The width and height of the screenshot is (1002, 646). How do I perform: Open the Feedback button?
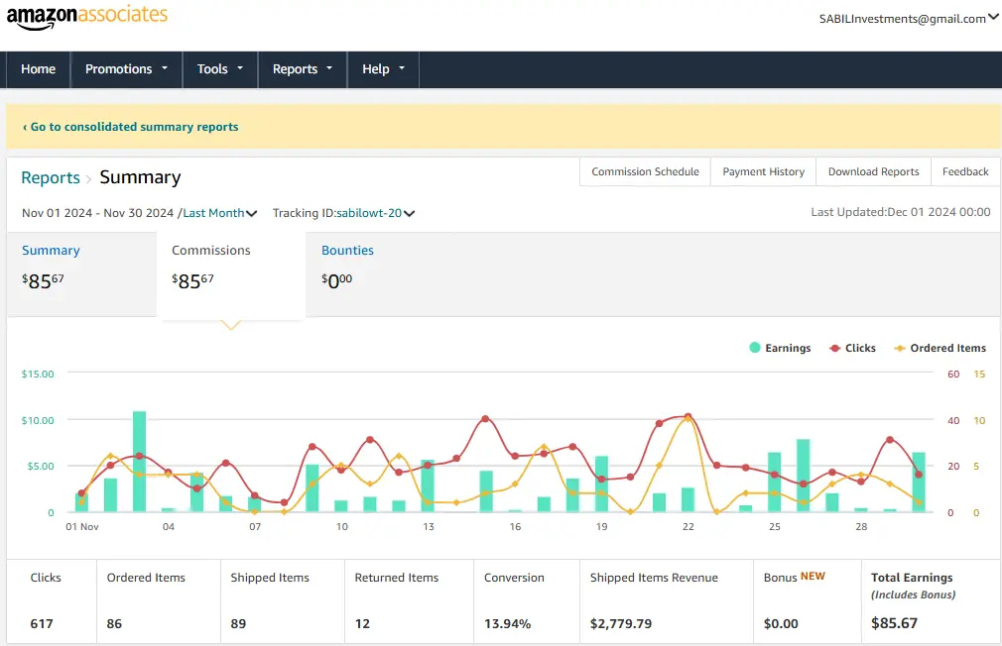[x=965, y=171]
